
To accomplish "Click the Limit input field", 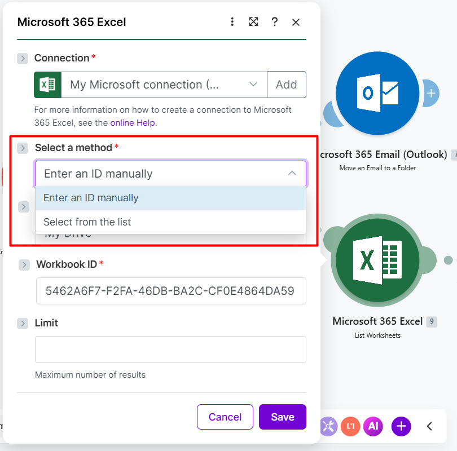I will pyautogui.click(x=170, y=350).
